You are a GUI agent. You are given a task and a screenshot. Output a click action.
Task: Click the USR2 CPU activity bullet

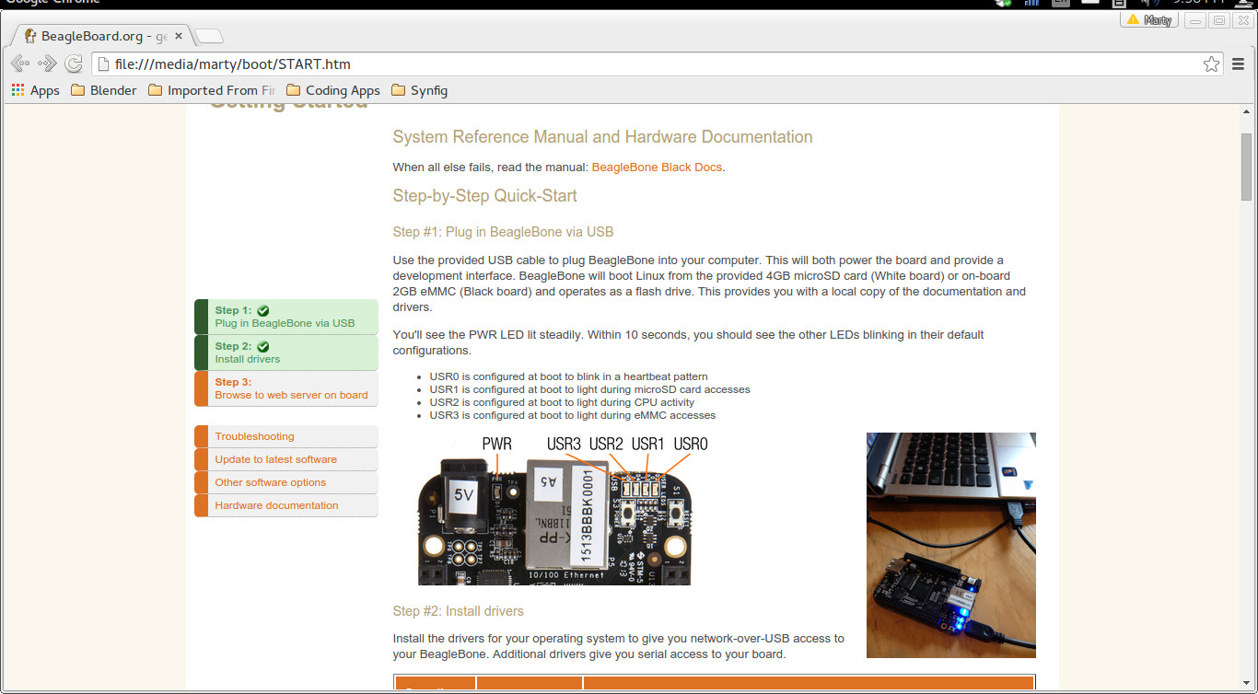[562, 402]
